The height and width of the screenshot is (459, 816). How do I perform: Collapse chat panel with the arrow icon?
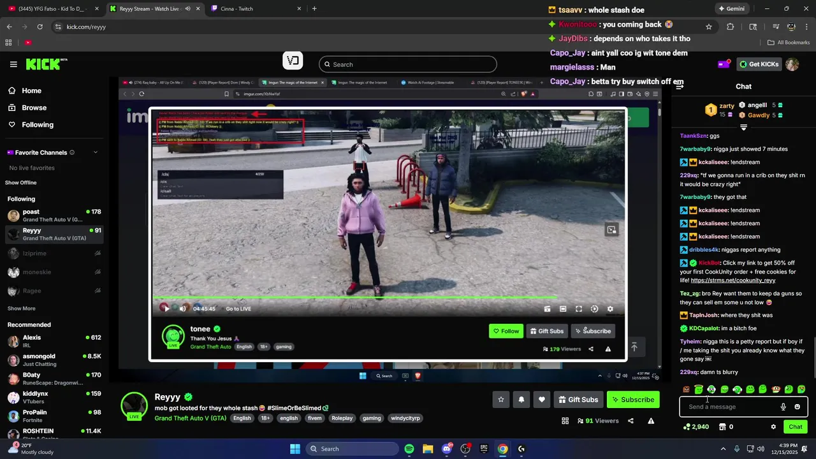click(x=679, y=86)
